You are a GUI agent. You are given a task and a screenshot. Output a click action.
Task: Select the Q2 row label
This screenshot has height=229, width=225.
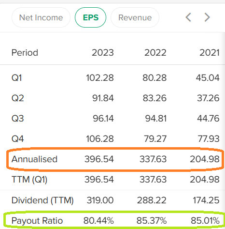18,98
